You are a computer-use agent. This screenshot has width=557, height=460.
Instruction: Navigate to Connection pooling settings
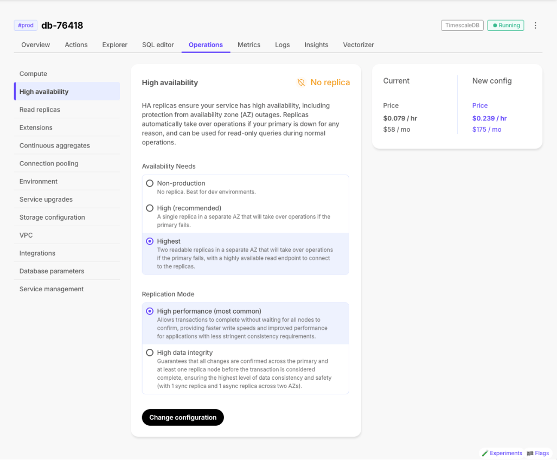49,163
